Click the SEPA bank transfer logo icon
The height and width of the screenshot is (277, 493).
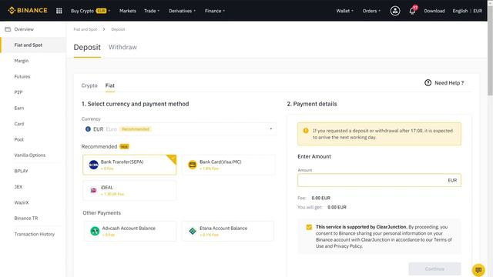(x=93, y=165)
